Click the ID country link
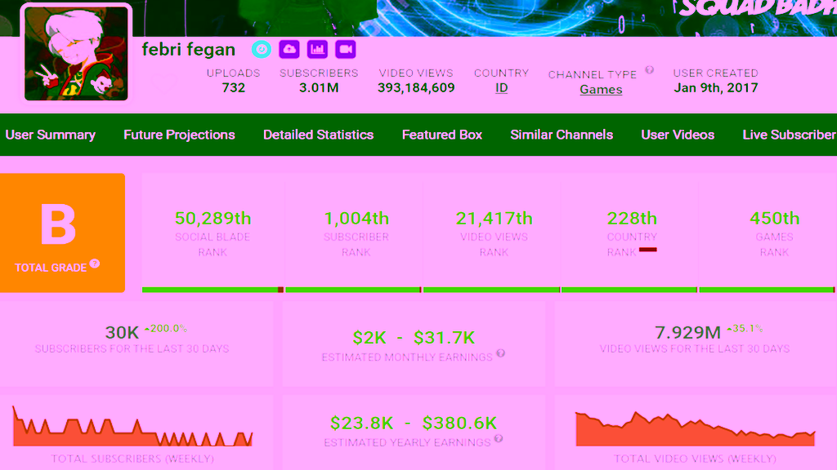This screenshot has height=470, width=837. (x=501, y=88)
